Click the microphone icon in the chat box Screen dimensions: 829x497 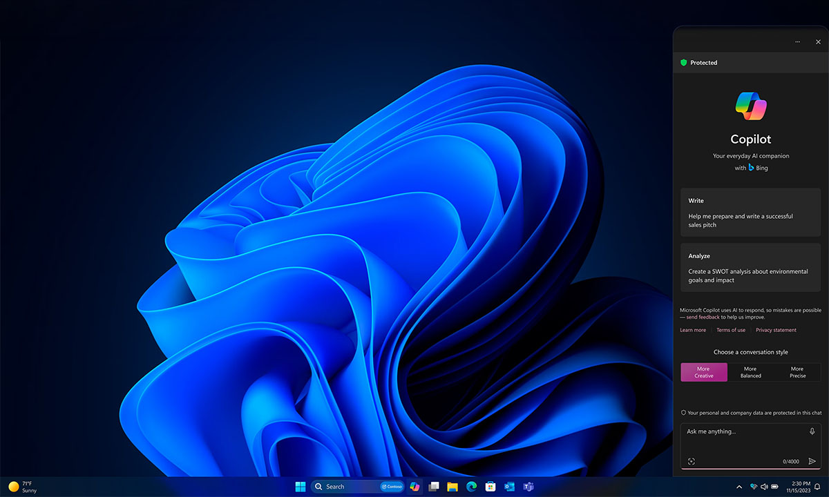(812, 431)
